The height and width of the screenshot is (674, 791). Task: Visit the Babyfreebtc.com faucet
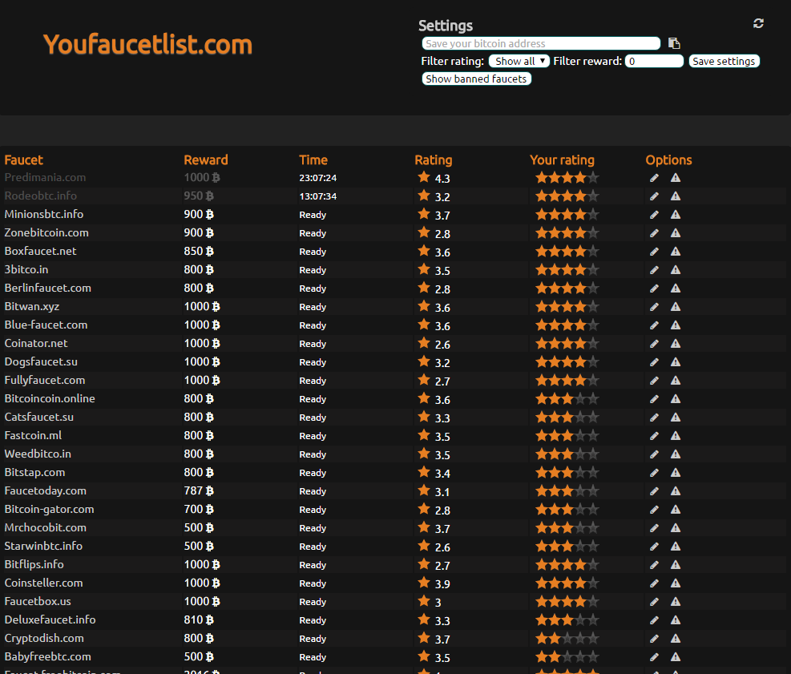click(47, 656)
